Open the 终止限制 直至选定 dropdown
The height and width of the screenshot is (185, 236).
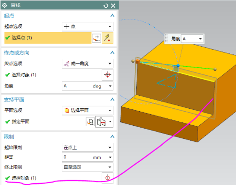[88, 167]
